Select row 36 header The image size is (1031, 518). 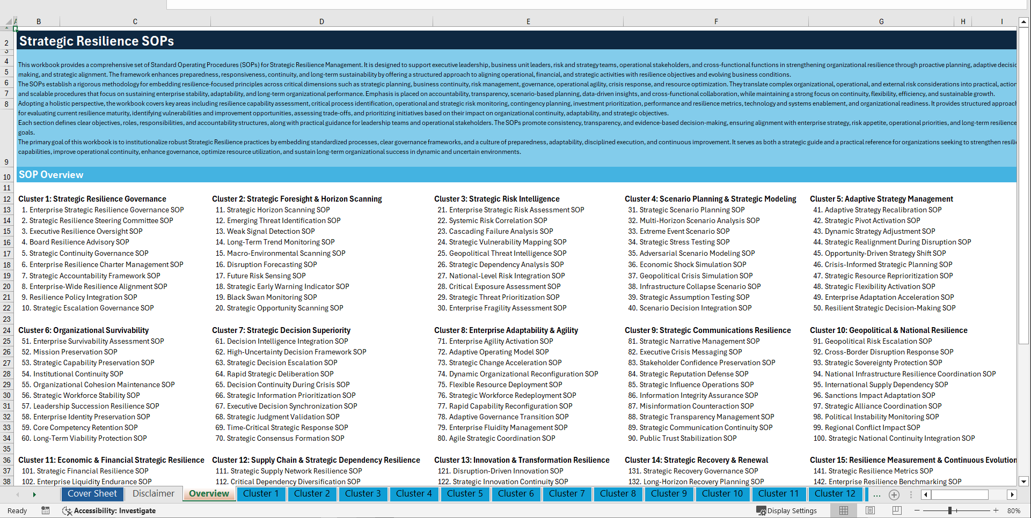[7, 460]
